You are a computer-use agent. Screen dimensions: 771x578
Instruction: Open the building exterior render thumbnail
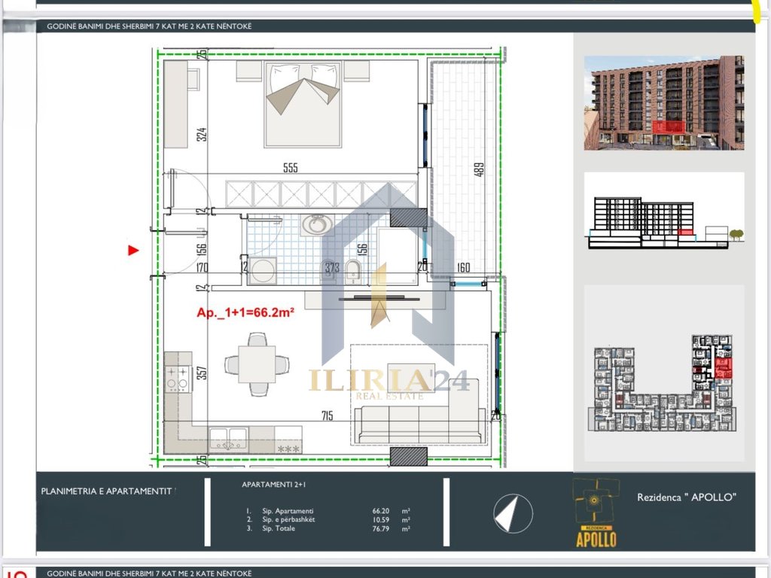[663, 103]
